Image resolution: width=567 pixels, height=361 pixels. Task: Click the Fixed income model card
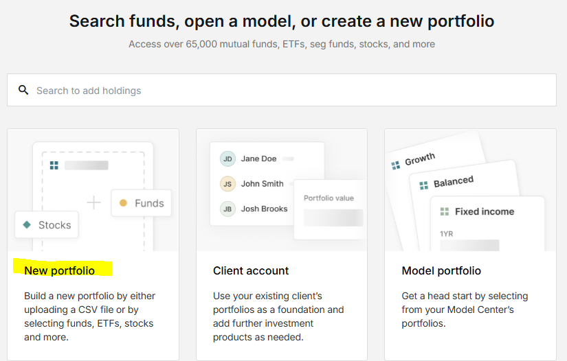(487, 224)
